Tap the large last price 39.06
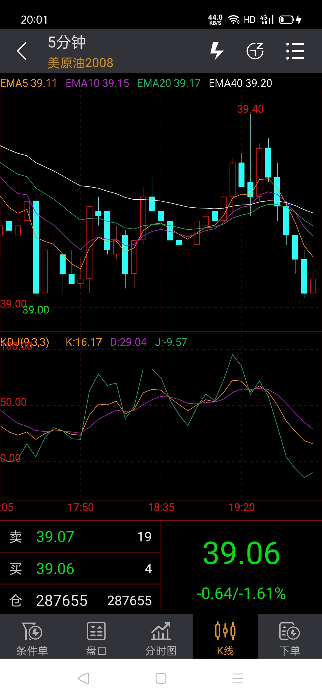322x698 pixels. [x=241, y=553]
